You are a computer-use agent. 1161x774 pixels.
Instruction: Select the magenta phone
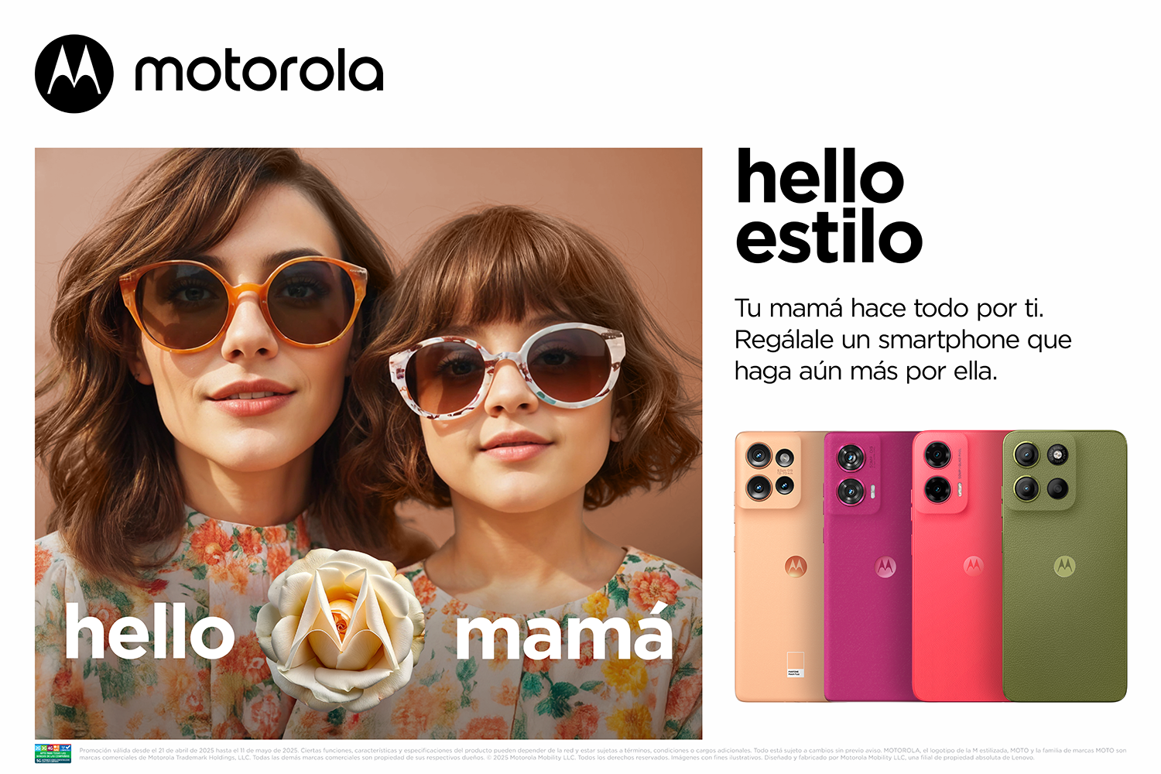tap(868, 567)
